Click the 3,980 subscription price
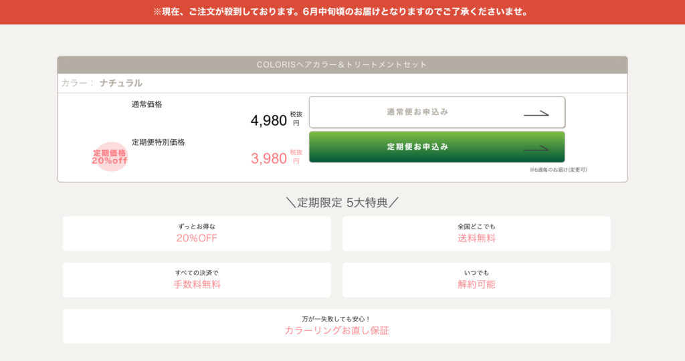This screenshot has height=361, width=685. (269, 158)
